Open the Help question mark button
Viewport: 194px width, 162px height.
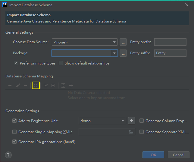coord(8,155)
